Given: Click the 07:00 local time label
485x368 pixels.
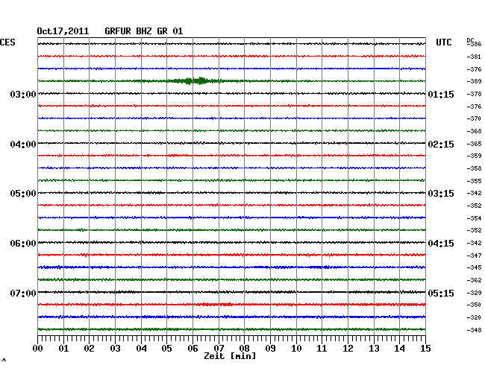Looking at the screenshot, I should [x=23, y=293].
